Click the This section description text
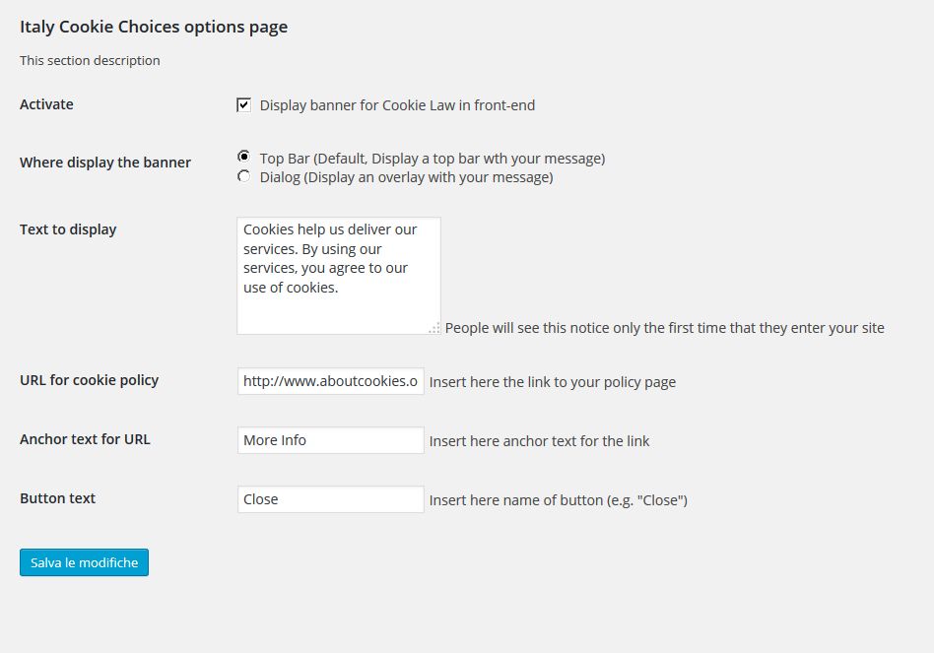The height and width of the screenshot is (653, 934). [x=90, y=60]
